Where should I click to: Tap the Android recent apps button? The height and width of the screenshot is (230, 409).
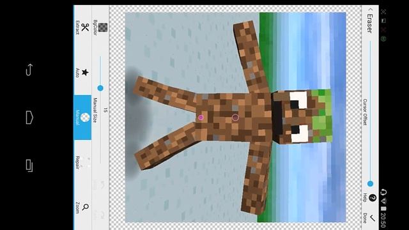[29, 165]
